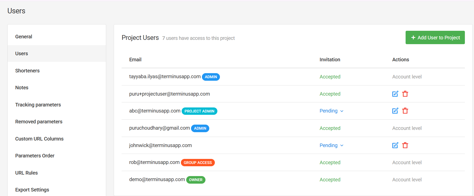Screen dimensions: 474x196
Task: Click the Email column header
Action: 135,60
